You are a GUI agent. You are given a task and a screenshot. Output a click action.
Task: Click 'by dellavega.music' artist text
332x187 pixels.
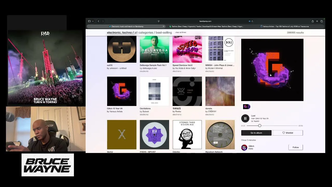pos(148,68)
